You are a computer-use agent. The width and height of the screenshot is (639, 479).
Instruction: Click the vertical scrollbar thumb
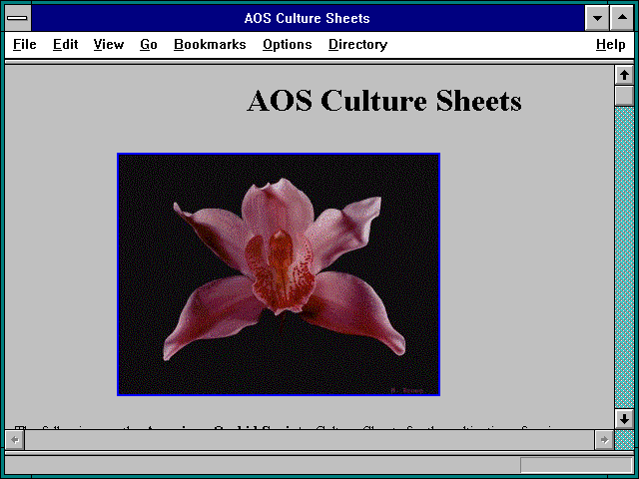coord(624,96)
